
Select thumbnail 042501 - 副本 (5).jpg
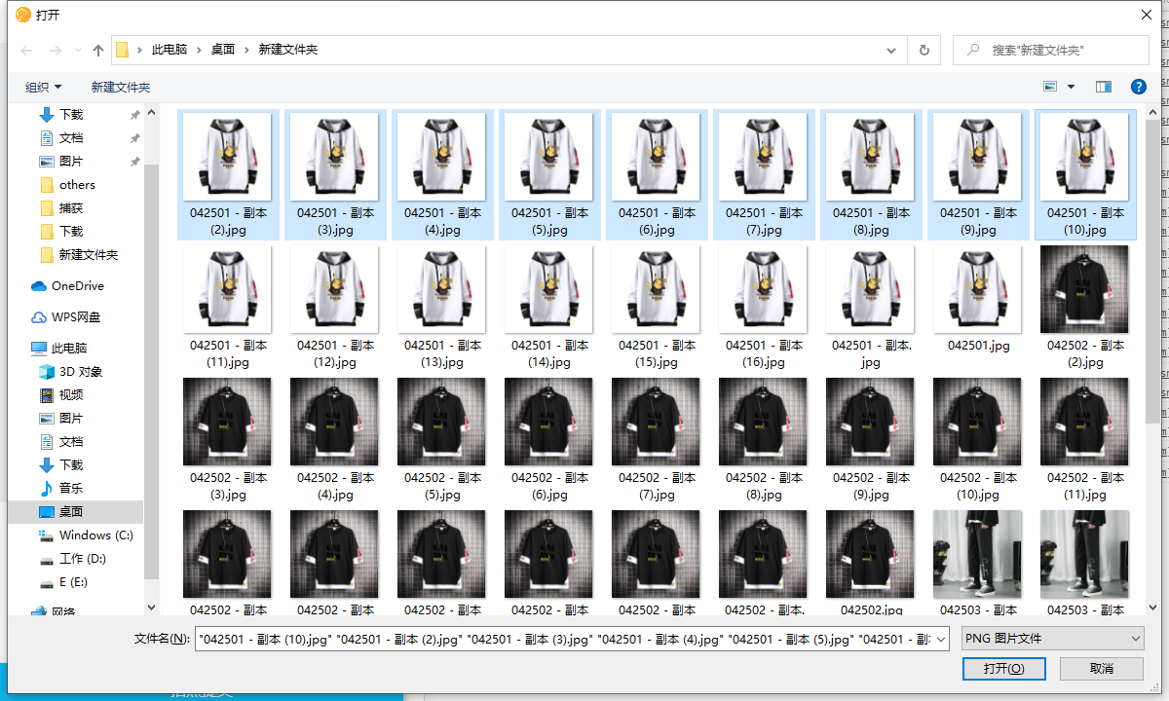[550, 157]
